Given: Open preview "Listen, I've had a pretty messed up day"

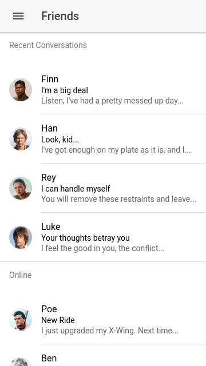Looking at the screenshot, I should 112,101.
